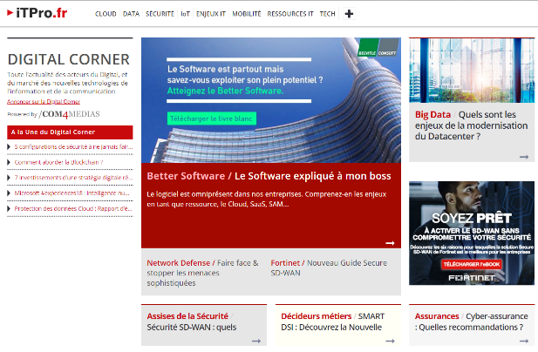Open the DATA menu

[x=131, y=14]
